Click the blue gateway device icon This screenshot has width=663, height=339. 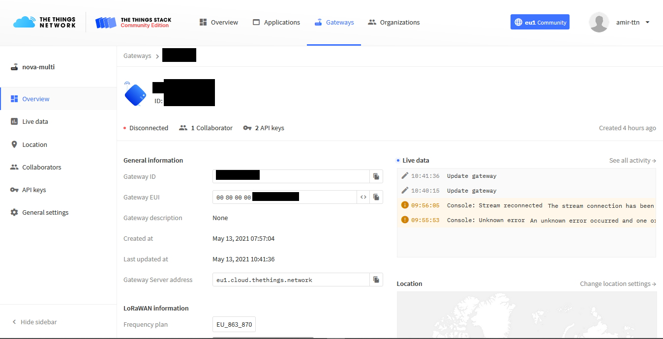pos(135,95)
